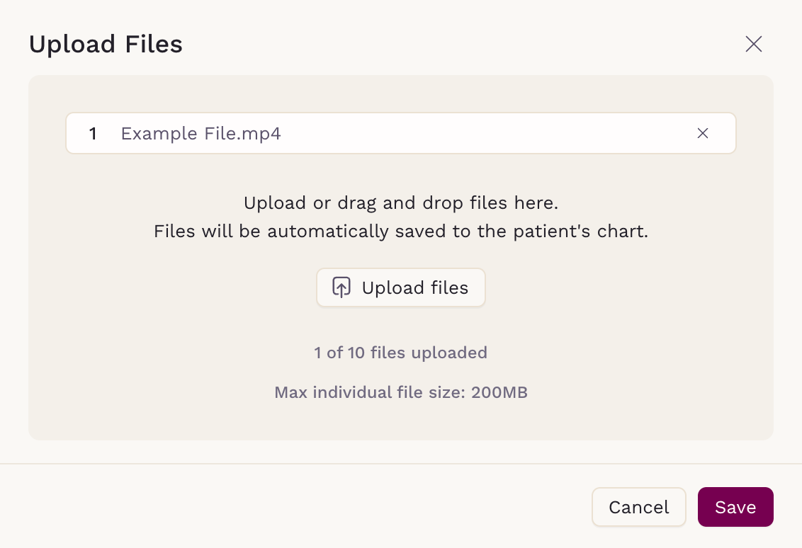Click the 'automatically saved to patient's chart' note
Screen dimensions: 802x548
click(401, 232)
